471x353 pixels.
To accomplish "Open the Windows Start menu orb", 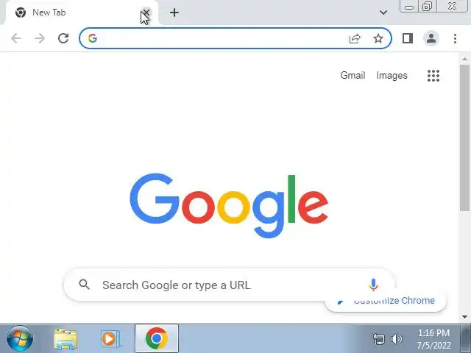I will click(20, 339).
